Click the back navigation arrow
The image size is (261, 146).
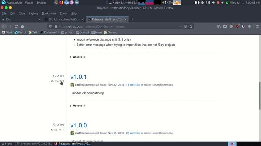tap(4, 26)
